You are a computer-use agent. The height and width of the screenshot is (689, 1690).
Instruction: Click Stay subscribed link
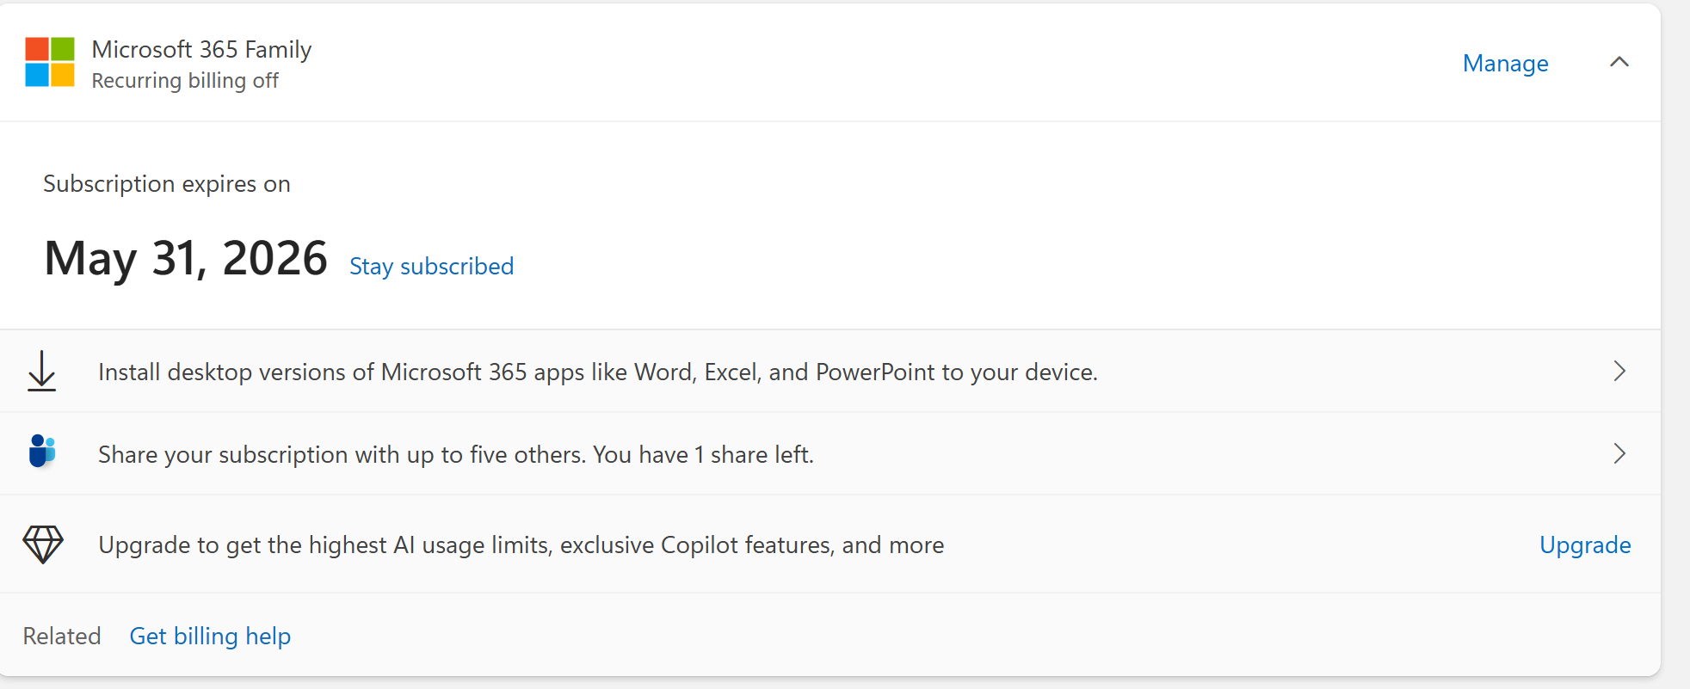tap(431, 266)
